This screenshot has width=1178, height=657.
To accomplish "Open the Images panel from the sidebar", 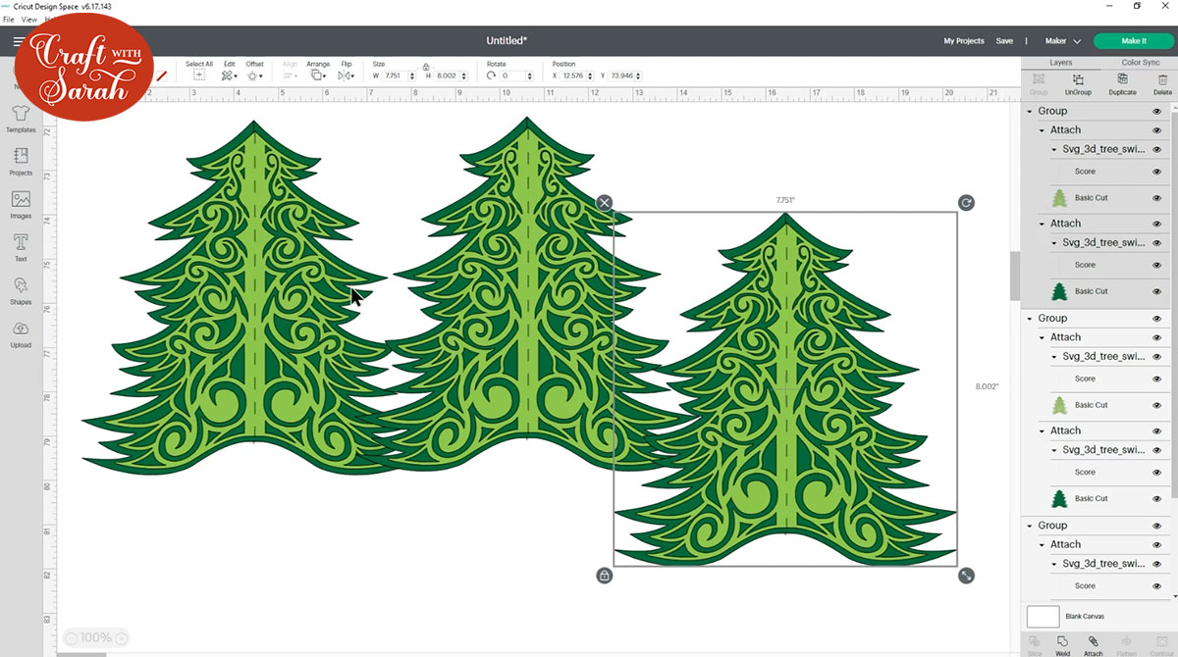I will [x=21, y=201].
